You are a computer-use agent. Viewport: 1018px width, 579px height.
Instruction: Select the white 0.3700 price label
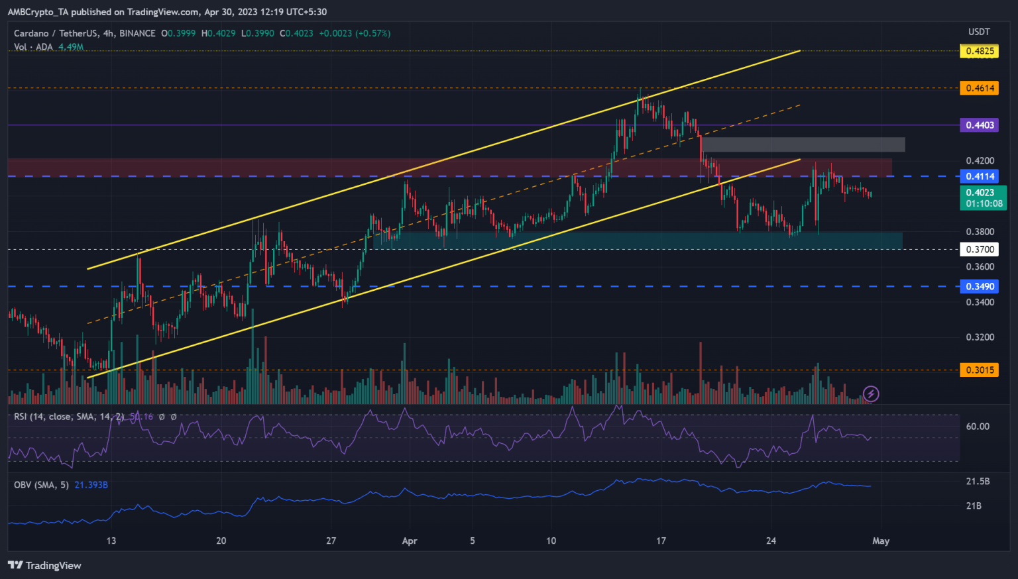979,250
